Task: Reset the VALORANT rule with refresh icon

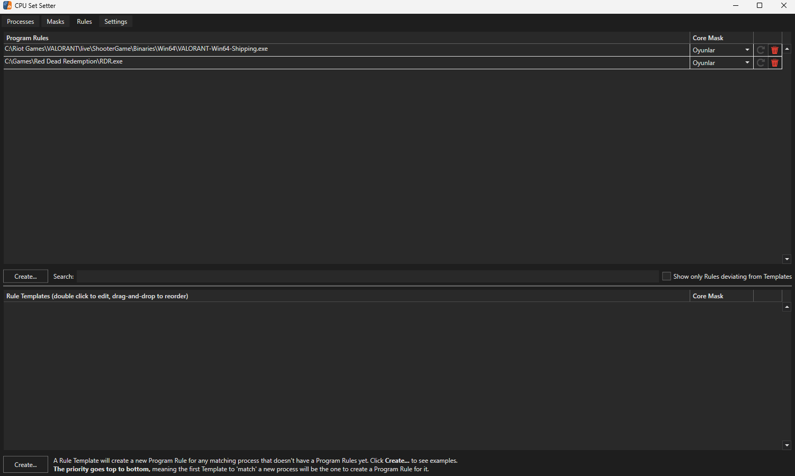Action: pos(761,50)
